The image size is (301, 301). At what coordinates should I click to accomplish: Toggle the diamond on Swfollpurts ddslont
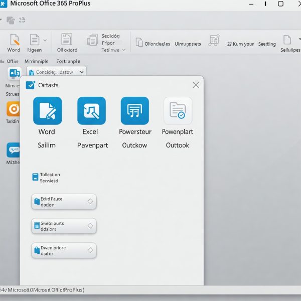click(90, 226)
